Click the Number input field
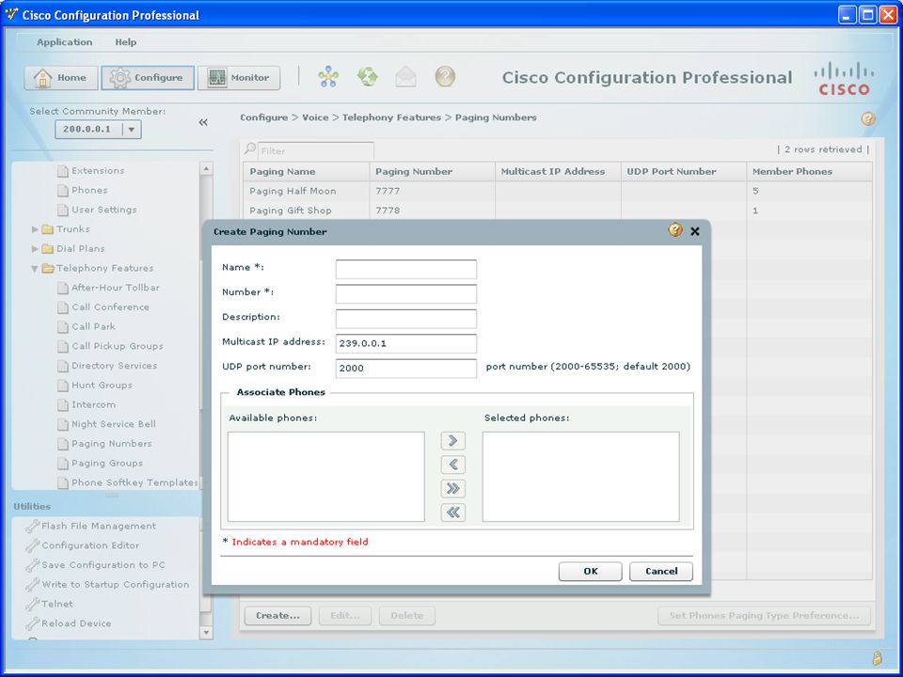The image size is (903, 677). (x=406, y=294)
